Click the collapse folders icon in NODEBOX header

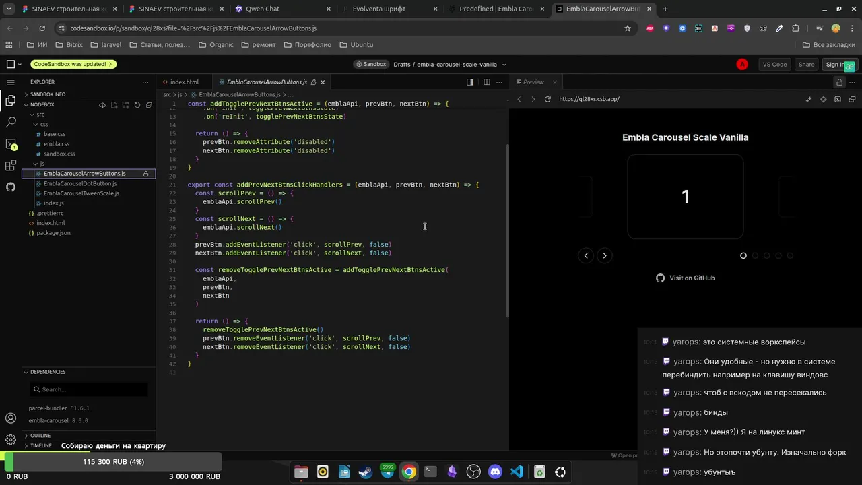(148, 105)
